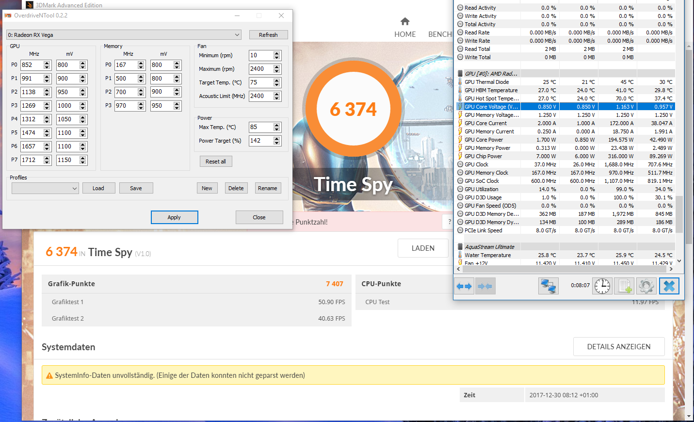Click the Delete profile button
Viewport: 694px width, 422px height.
point(236,188)
